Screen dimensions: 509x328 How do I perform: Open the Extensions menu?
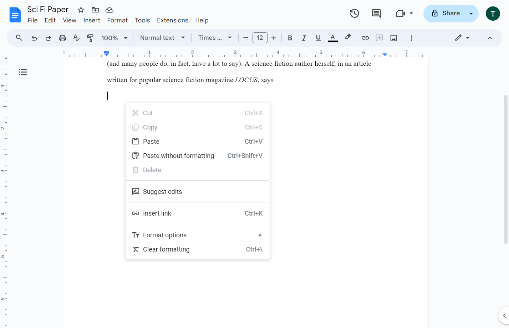pyautogui.click(x=172, y=20)
